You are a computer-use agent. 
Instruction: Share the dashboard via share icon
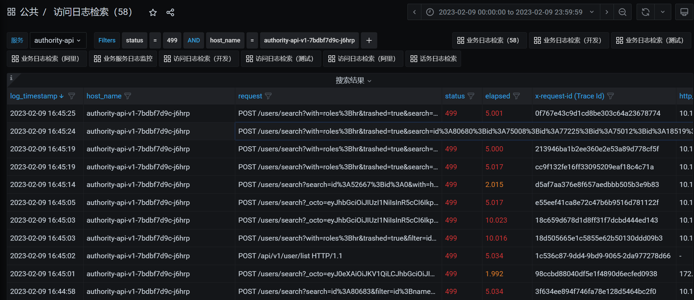pos(170,13)
